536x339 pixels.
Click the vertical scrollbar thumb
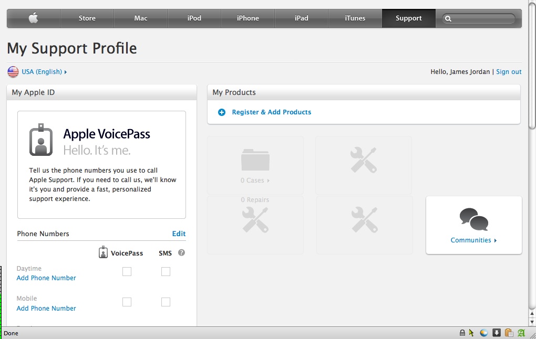pos(532,65)
